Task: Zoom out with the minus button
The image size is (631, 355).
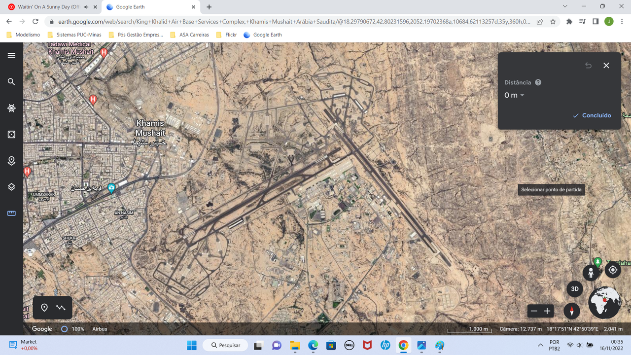Action: tap(534, 311)
